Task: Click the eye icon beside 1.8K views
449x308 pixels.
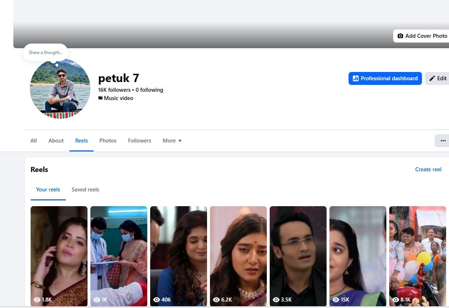Action: (37, 300)
